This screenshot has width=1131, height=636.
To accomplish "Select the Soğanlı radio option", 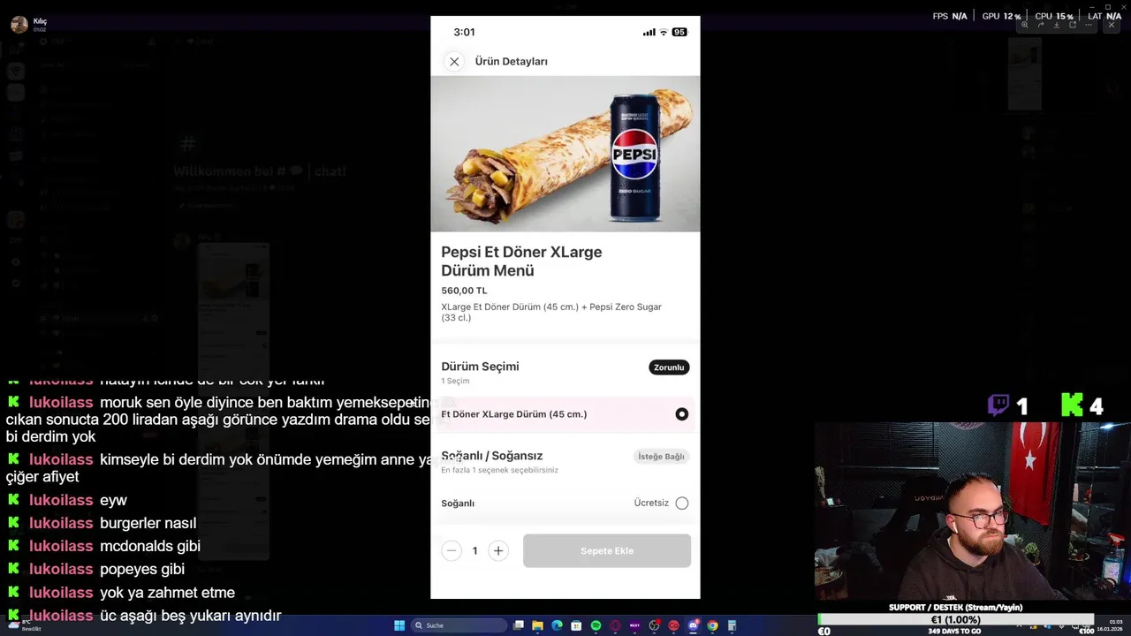I will [x=681, y=503].
